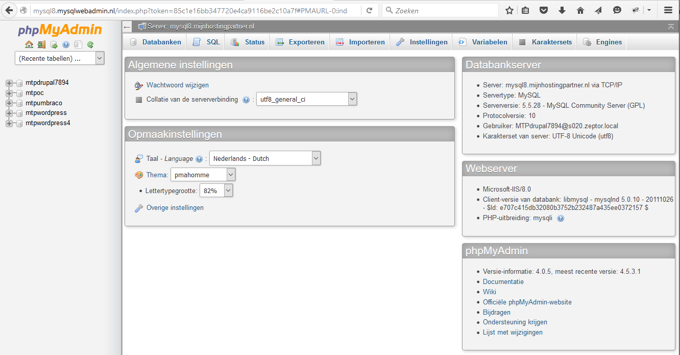
Task: Click the site identity globe icon in address bar
Action: click(x=23, y=10)
